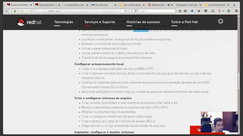The width and height of the screenshot is (243, 136).
Task: Click the orange T extension icon
Action: coord(219,11)
